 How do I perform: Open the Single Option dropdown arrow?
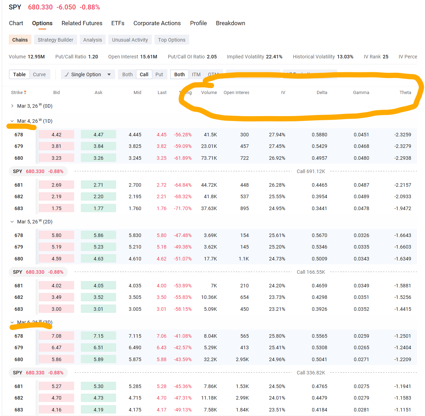coord(109,74)
